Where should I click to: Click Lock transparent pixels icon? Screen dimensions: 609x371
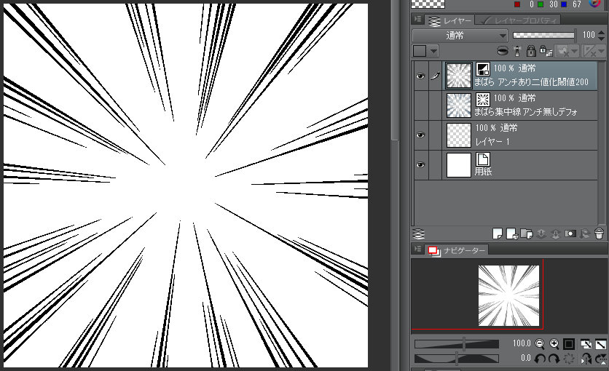coord(546,51)
